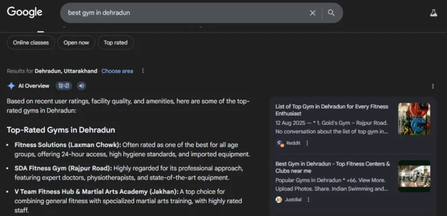
Task: Click the 'Top-Rated Gyms in Dehradun' heading
Action: tap(61, 130)
